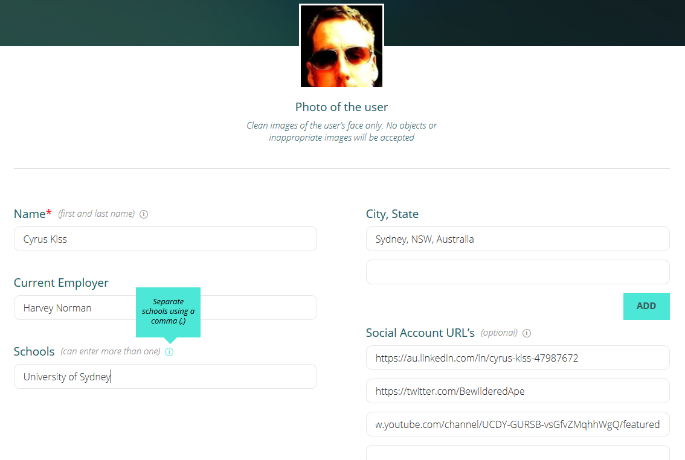The image size is (685, 460).
Task: Click the info icon next to Social Account URL's
Action: point(527,333)
